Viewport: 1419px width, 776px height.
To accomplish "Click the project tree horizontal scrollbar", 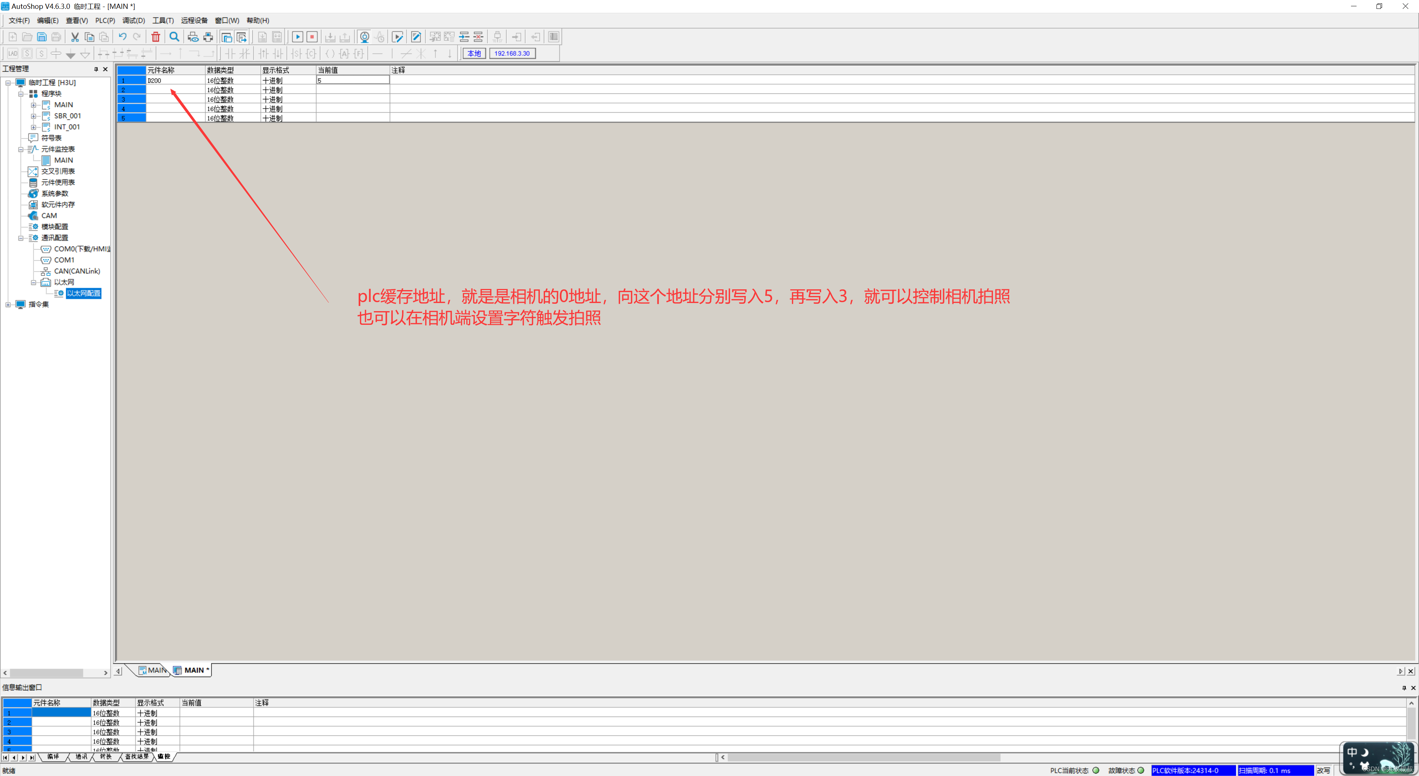I will [x=46, y=673].
